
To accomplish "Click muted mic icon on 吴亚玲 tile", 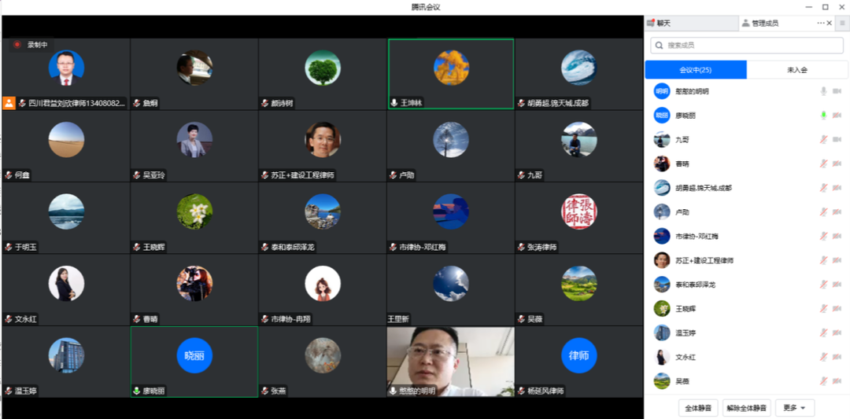I will pyautogui.click(x=137, y=175).
